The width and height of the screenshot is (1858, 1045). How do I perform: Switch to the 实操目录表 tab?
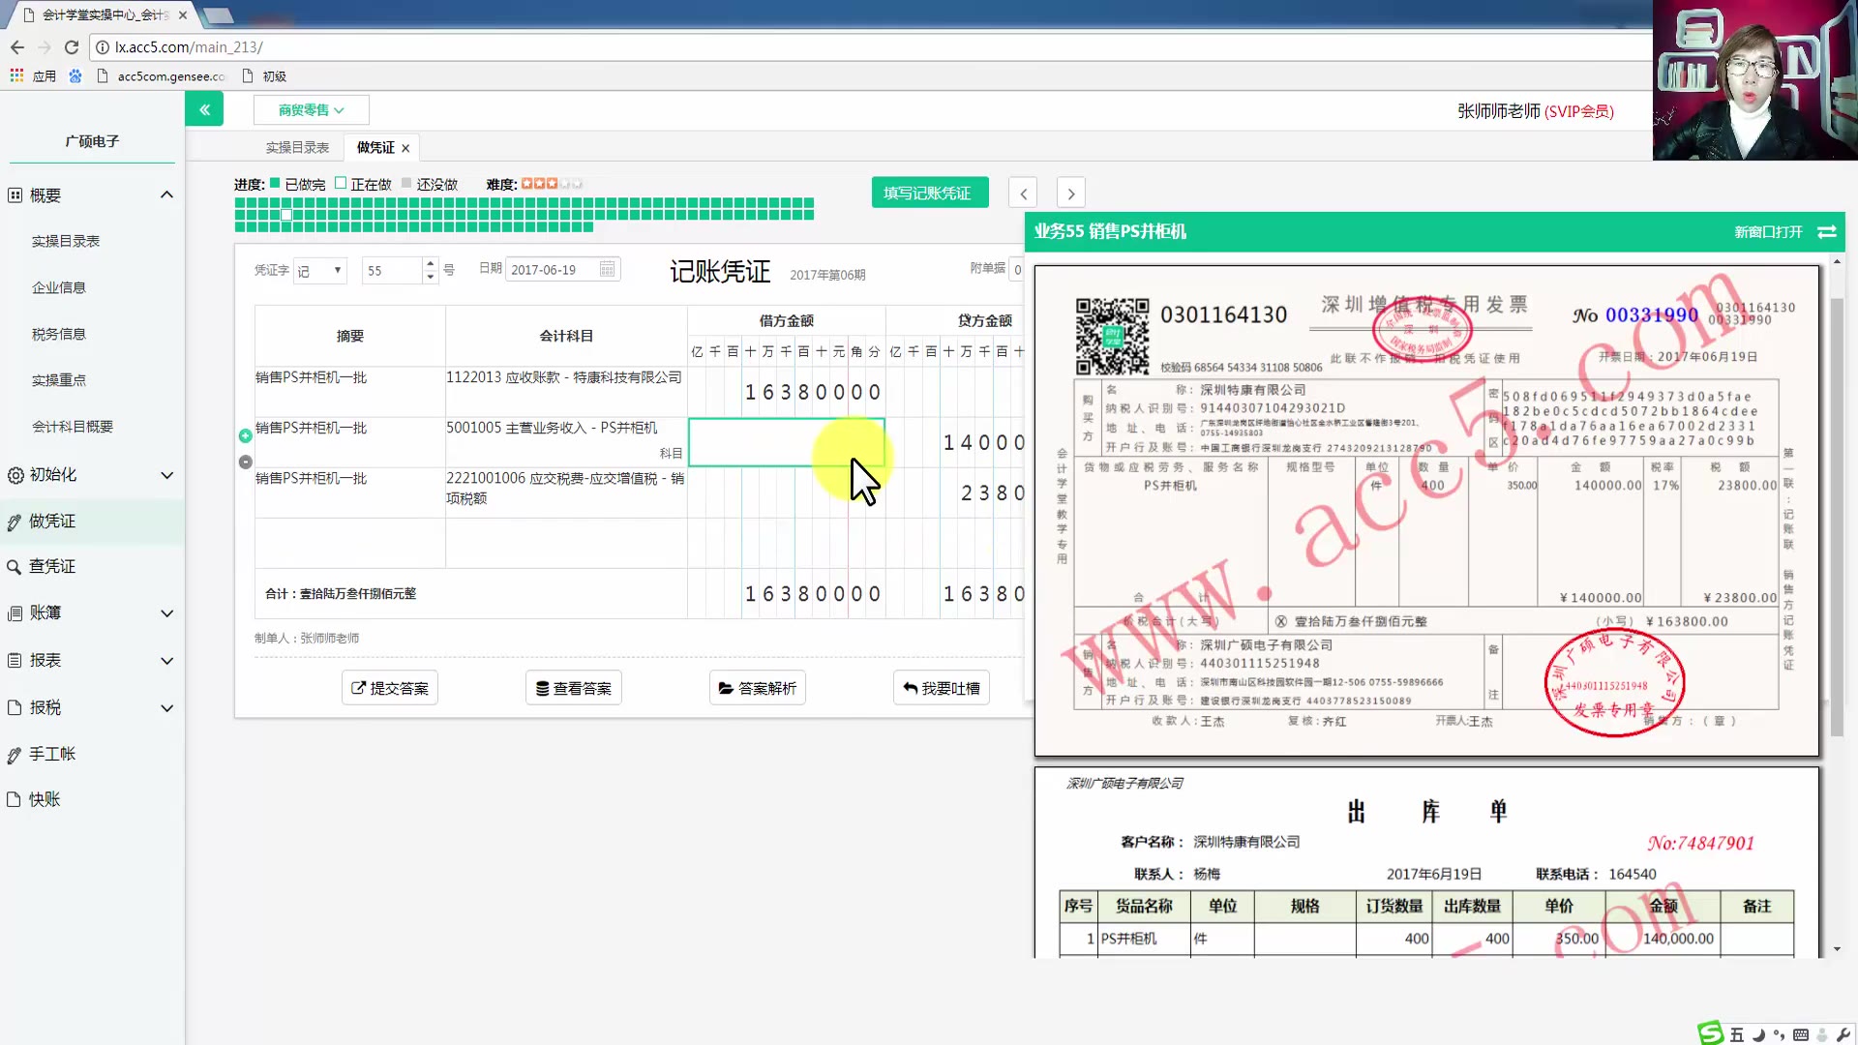pyautogui.click(x=296, y=146)
